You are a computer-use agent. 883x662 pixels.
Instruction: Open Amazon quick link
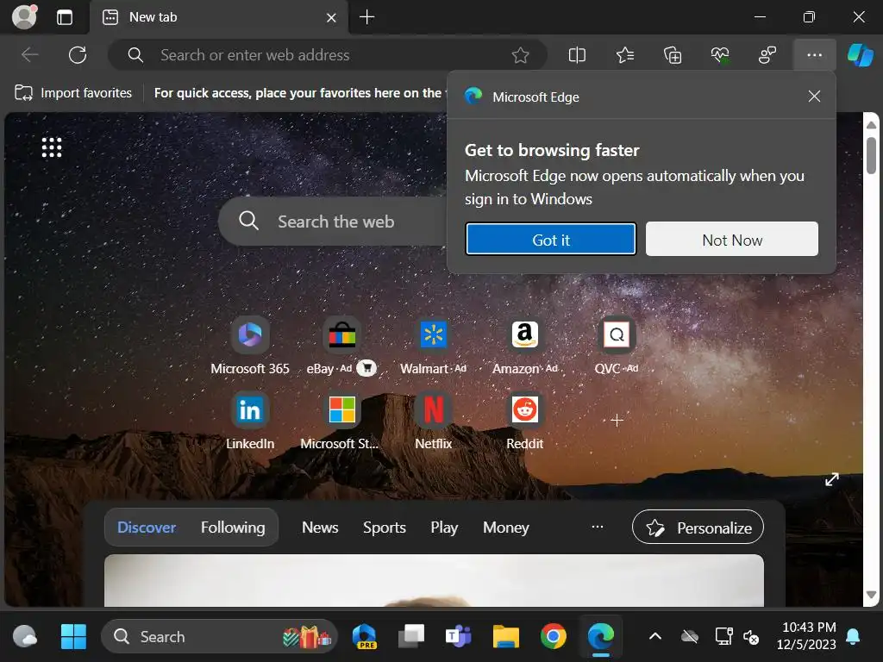tap(525, 346)
